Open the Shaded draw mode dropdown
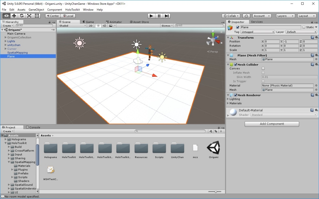This screenshot has width=319, height=199. pyautogui.click(x=72, y=26)
